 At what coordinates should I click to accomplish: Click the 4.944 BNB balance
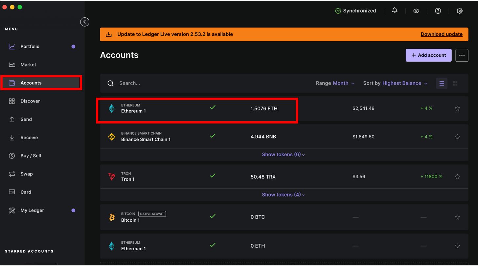(x=263, y=137)
